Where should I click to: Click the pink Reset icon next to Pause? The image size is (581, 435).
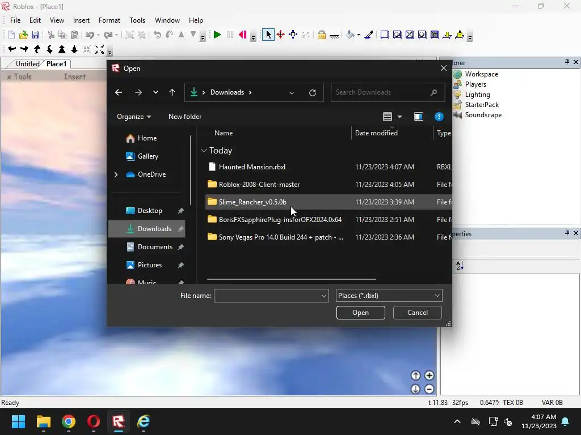tap(243, 35)
